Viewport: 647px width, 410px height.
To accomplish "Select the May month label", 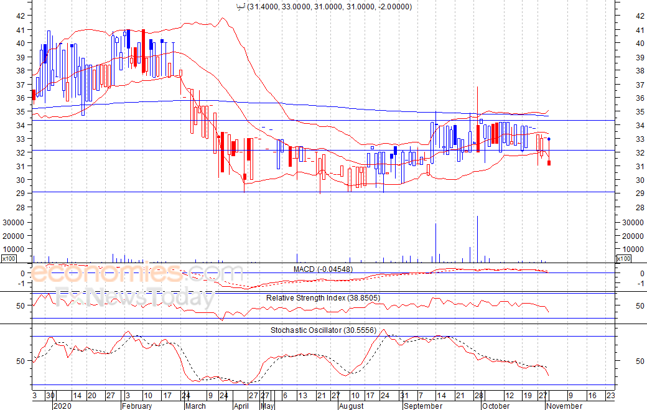I will coord(268,406).
